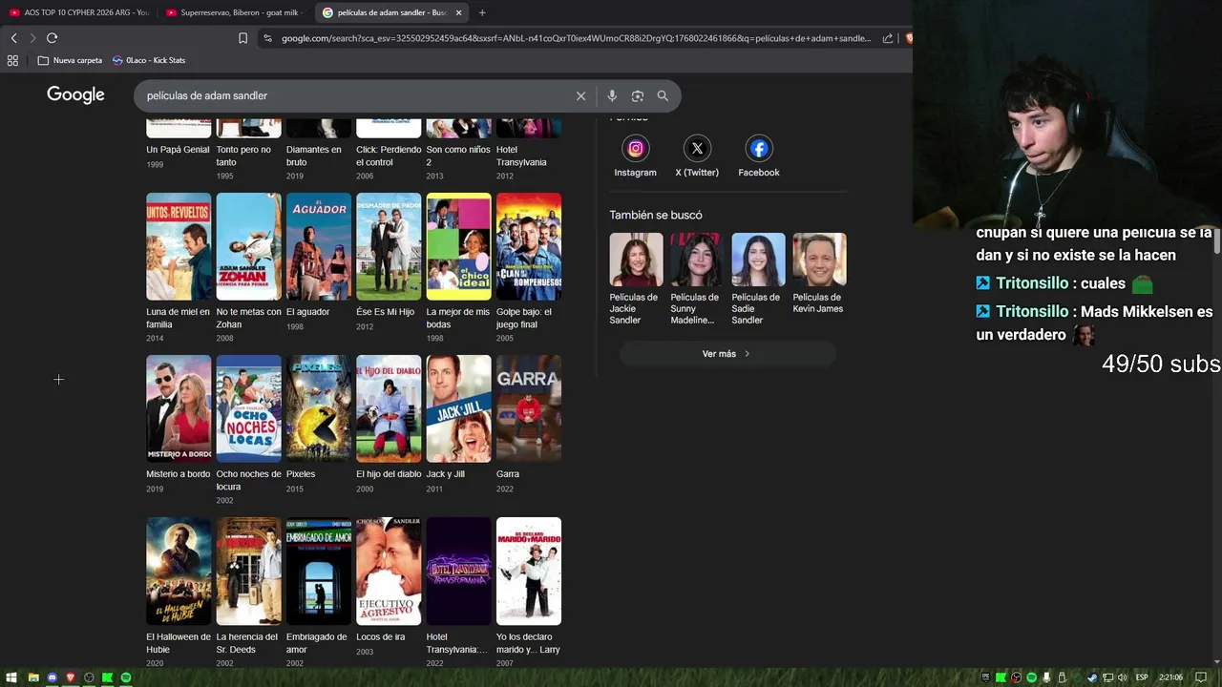1222x687 pixels.
Task: Open Yo los declaro marido y Larry movie
Action: click(x=529, y=592)
